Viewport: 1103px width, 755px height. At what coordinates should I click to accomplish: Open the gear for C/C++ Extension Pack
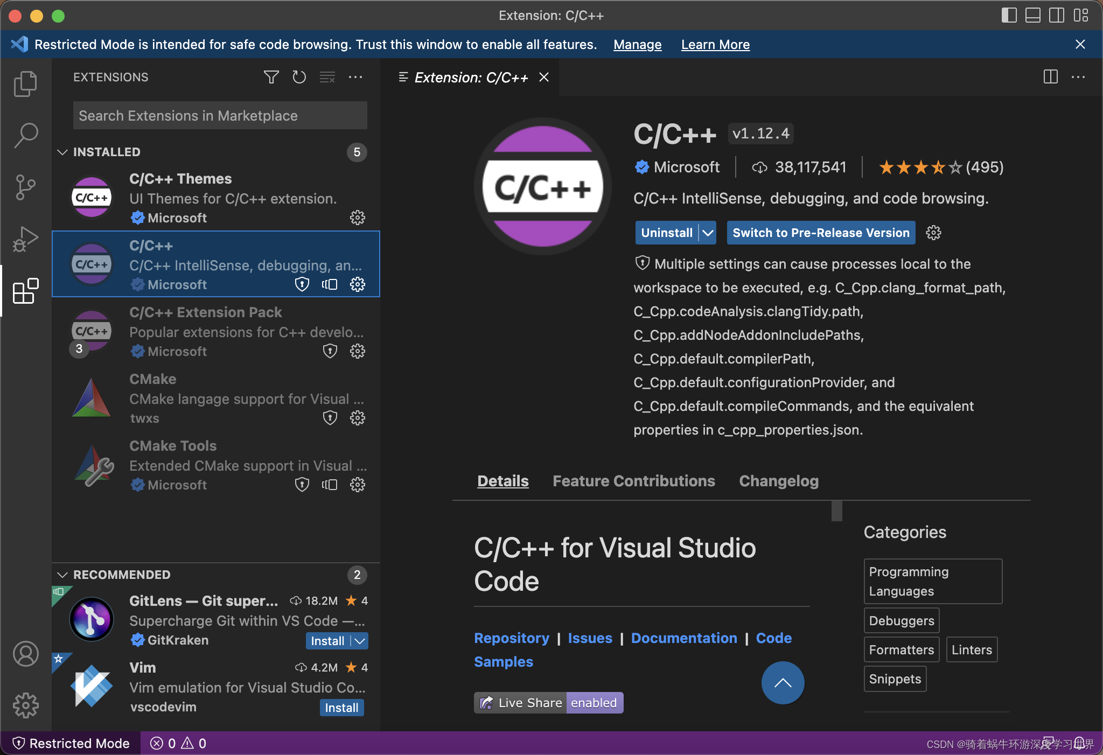357,351
